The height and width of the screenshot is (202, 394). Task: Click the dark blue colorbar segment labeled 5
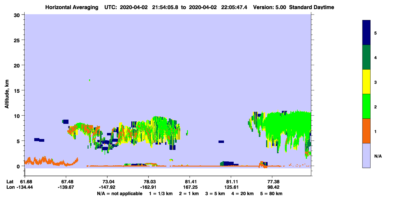coord(366,33)
